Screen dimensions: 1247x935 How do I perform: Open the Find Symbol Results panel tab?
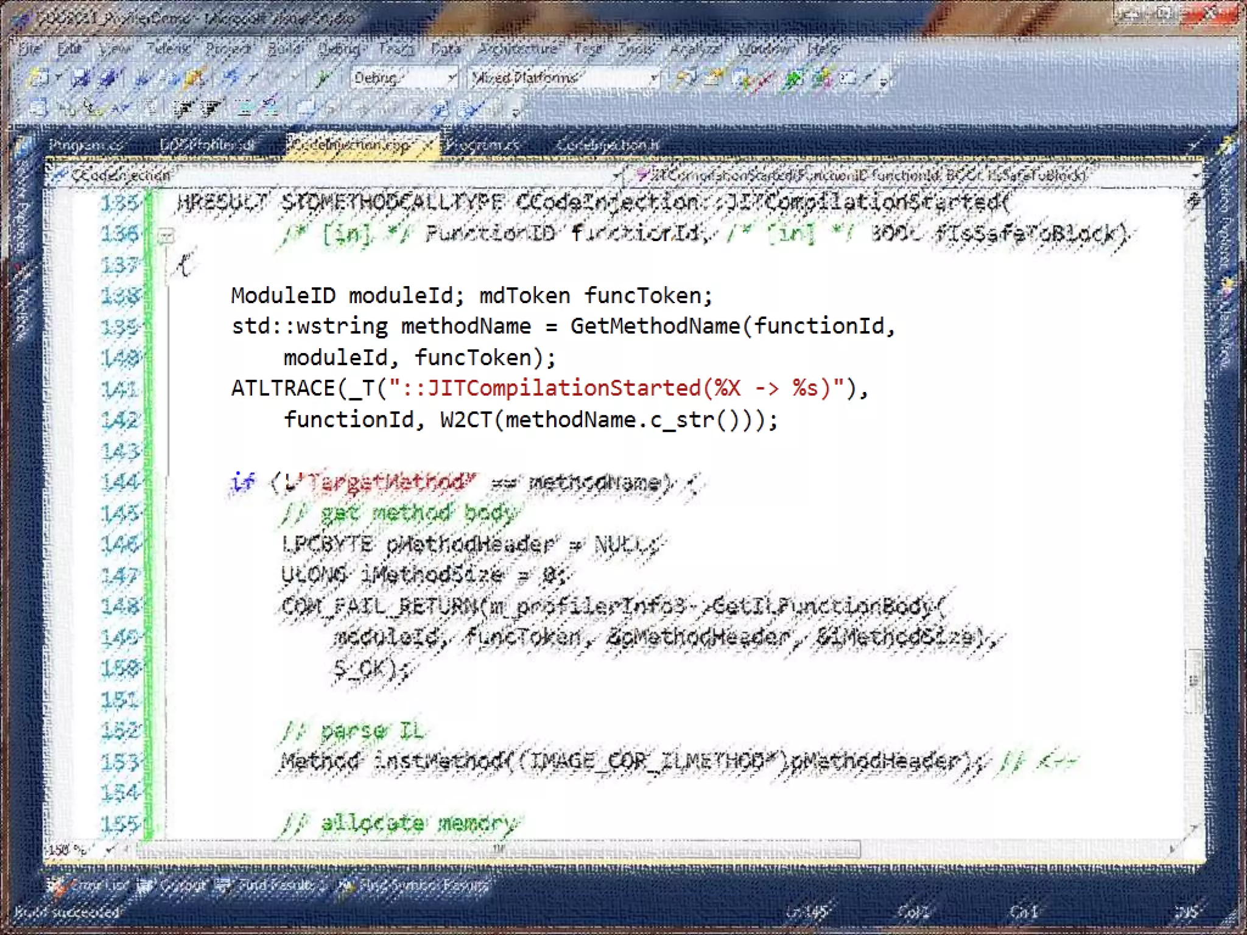[x=413, y=886]
